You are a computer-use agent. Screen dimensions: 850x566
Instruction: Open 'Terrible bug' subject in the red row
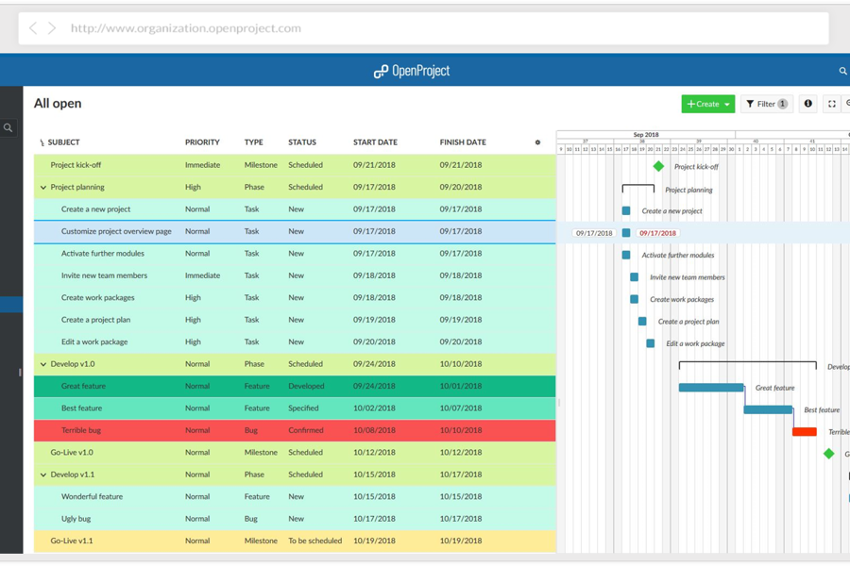point(81,430)
